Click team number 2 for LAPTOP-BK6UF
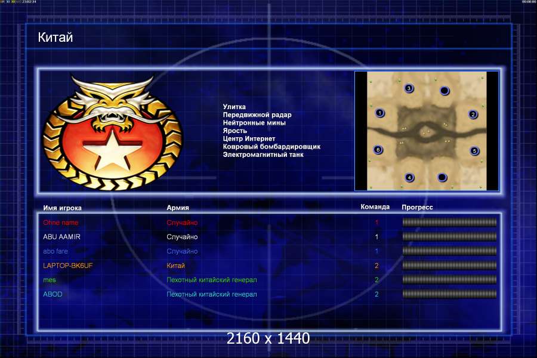The image size is (537, 358). (x=376, y=266)
